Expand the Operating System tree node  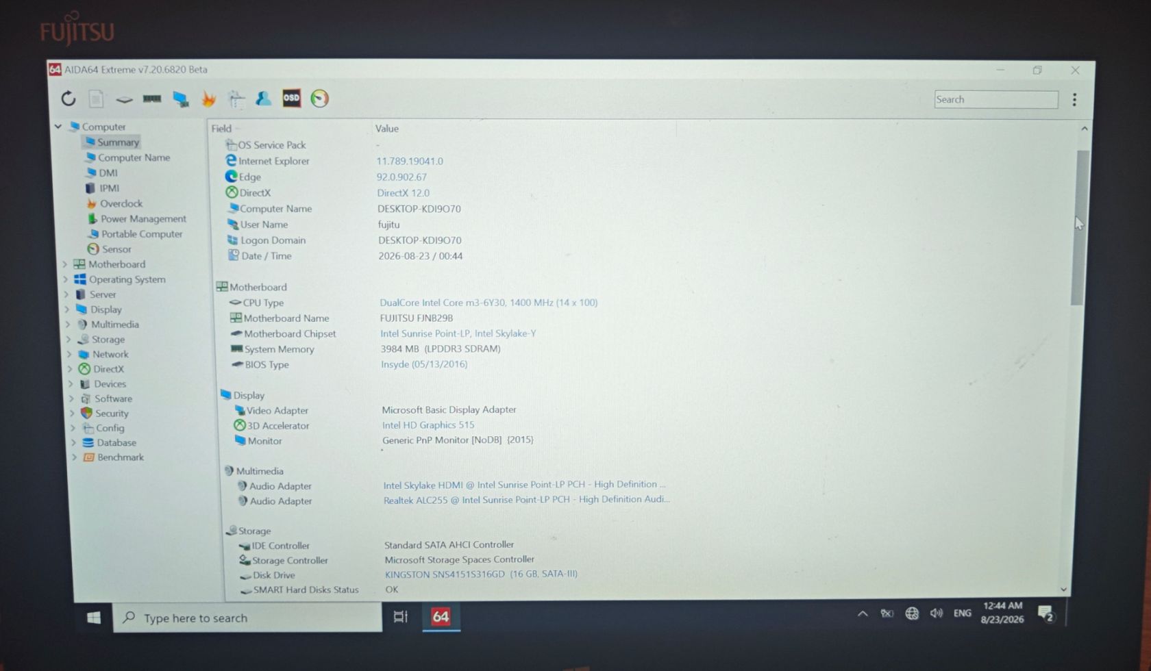(x=66, y=279)
